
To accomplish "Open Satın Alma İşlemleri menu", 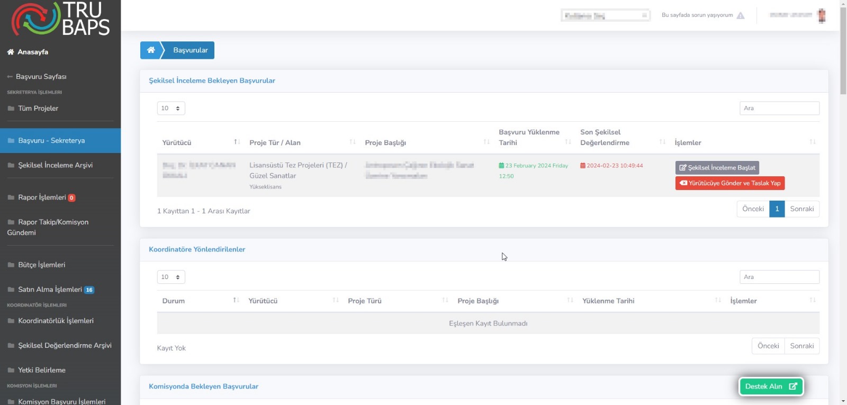I will (x=50, y=290).
